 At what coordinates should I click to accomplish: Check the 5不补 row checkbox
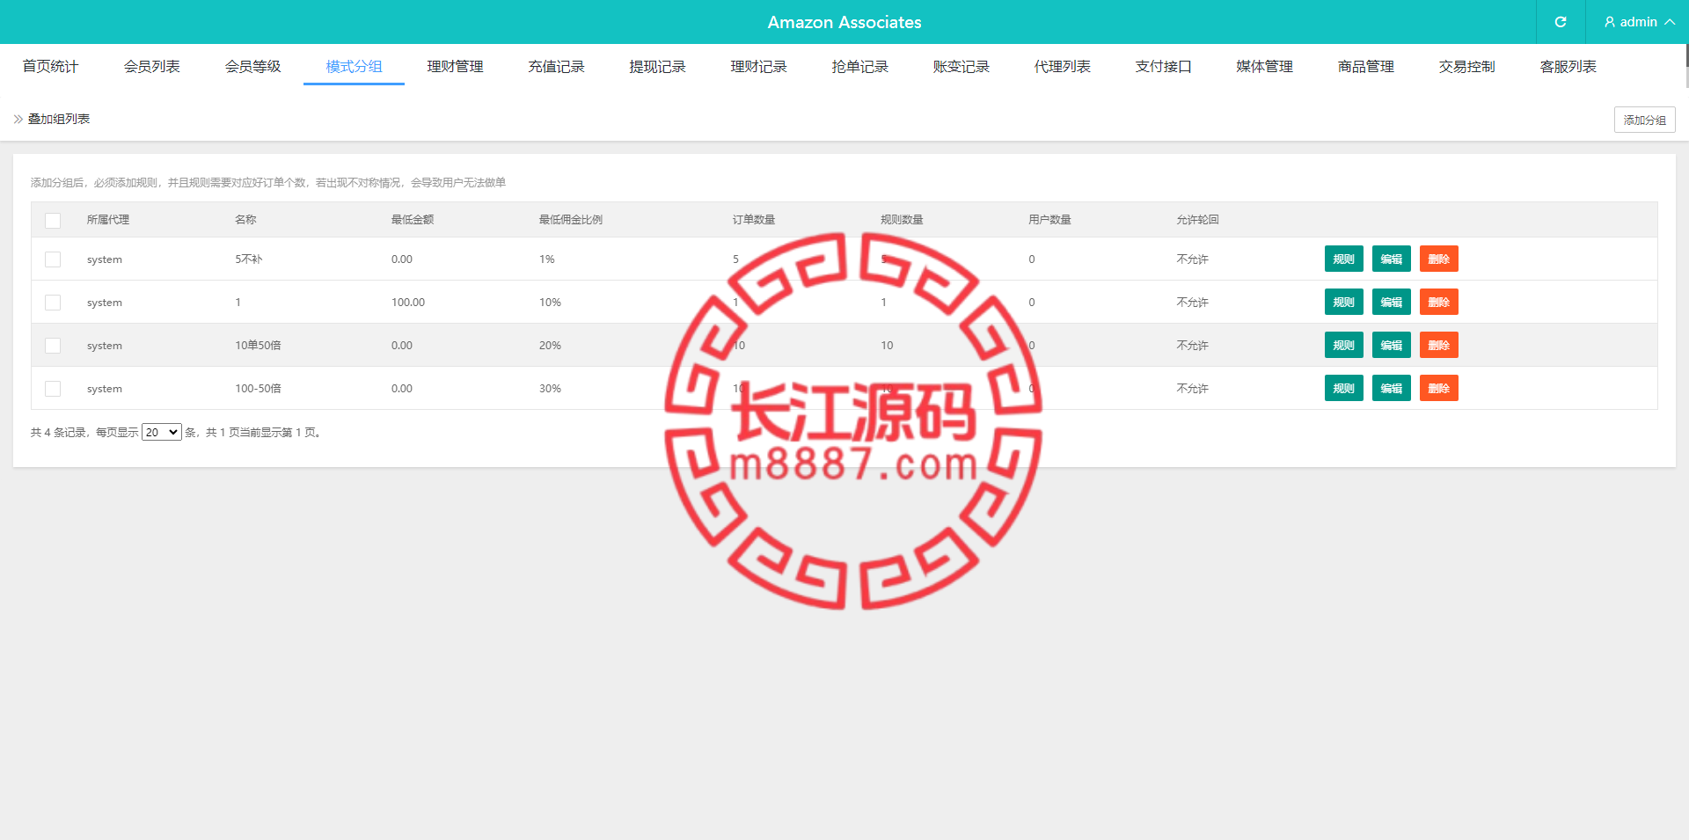[53, 259]
